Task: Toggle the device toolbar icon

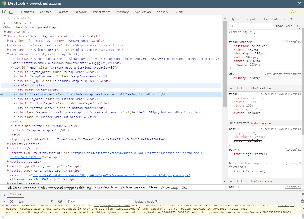Action: pos(11,12)
